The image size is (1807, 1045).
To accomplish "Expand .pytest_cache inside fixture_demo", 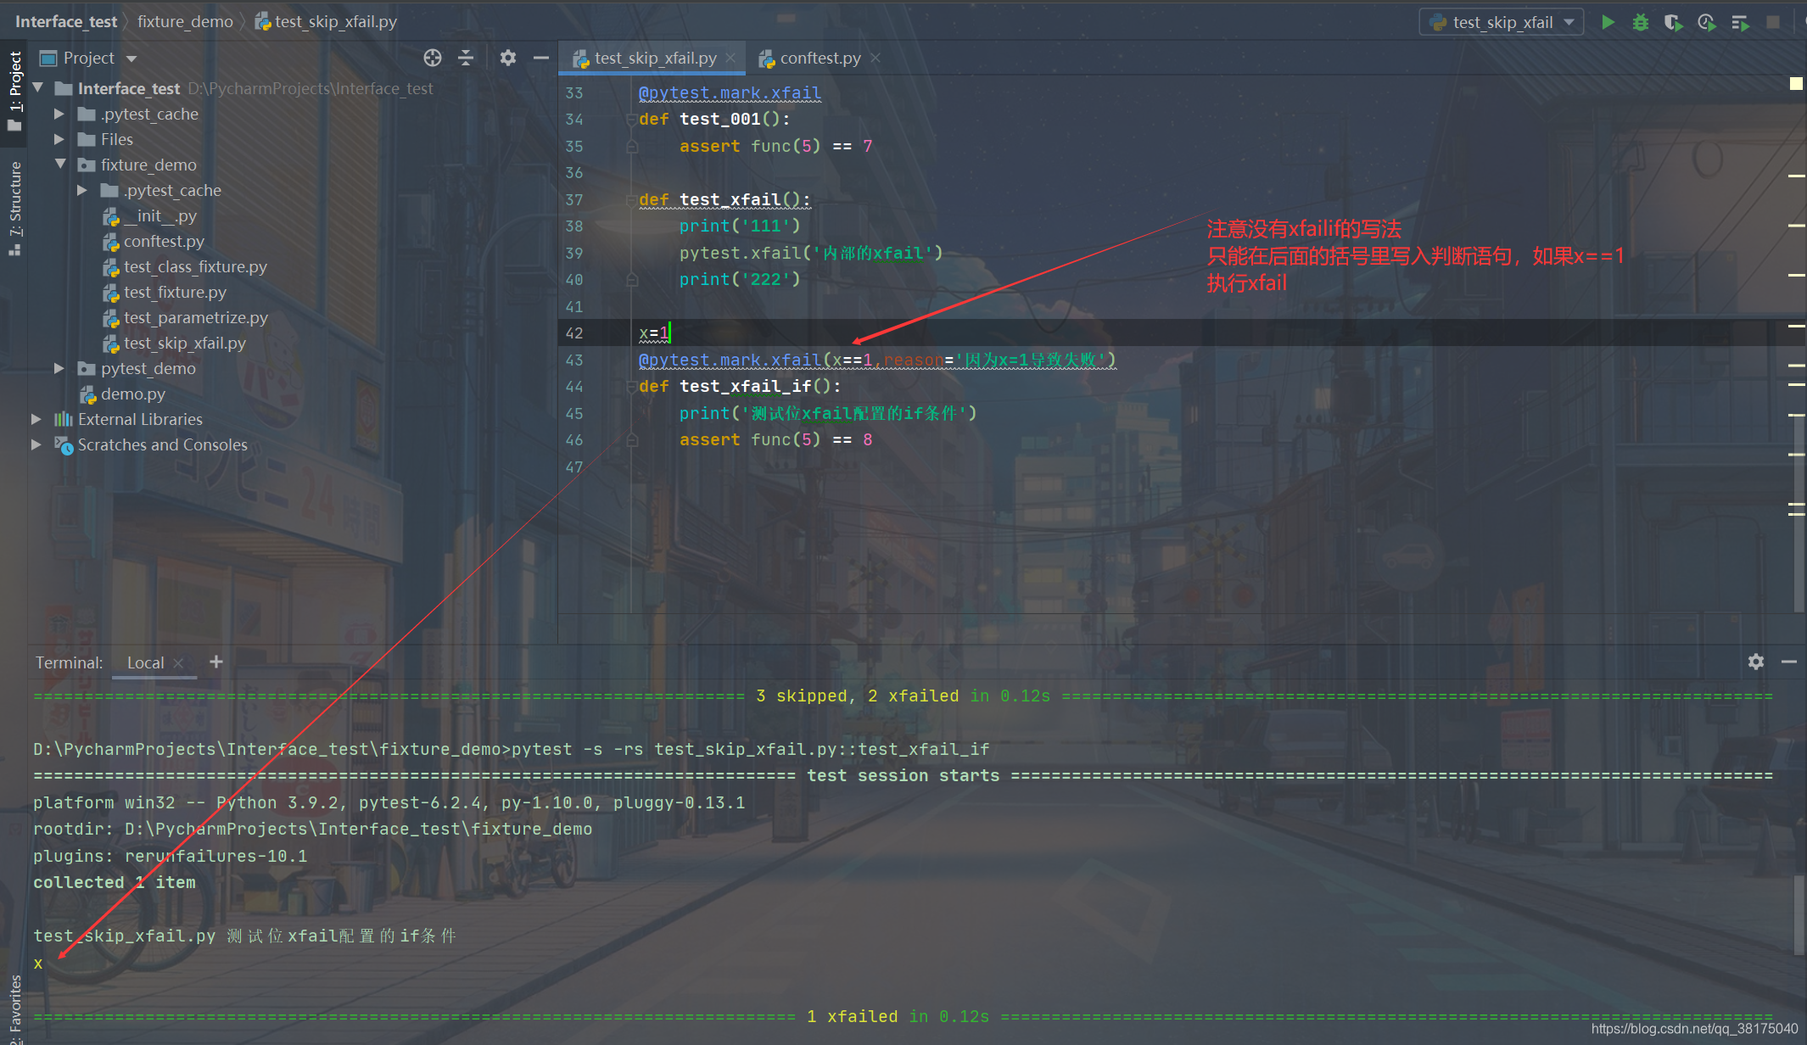I will tap(82, 190).
